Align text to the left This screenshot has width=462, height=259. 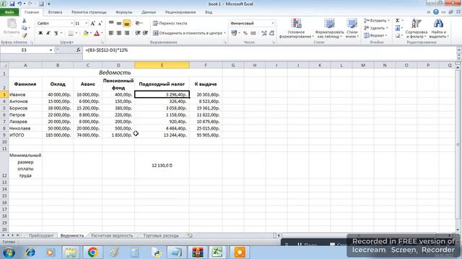(111, 33)
